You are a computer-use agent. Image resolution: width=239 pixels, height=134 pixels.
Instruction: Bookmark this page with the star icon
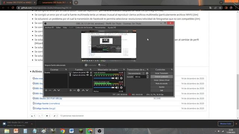[x=220, y=8]
